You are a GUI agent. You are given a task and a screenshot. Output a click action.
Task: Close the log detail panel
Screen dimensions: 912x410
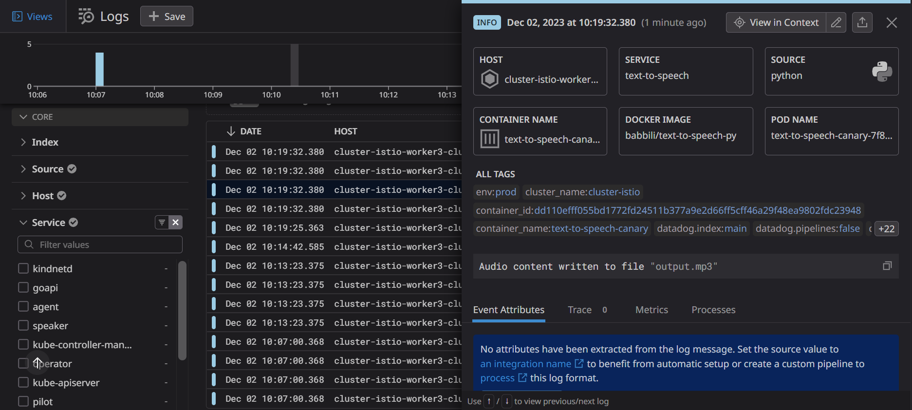click(x=892, y=22)
